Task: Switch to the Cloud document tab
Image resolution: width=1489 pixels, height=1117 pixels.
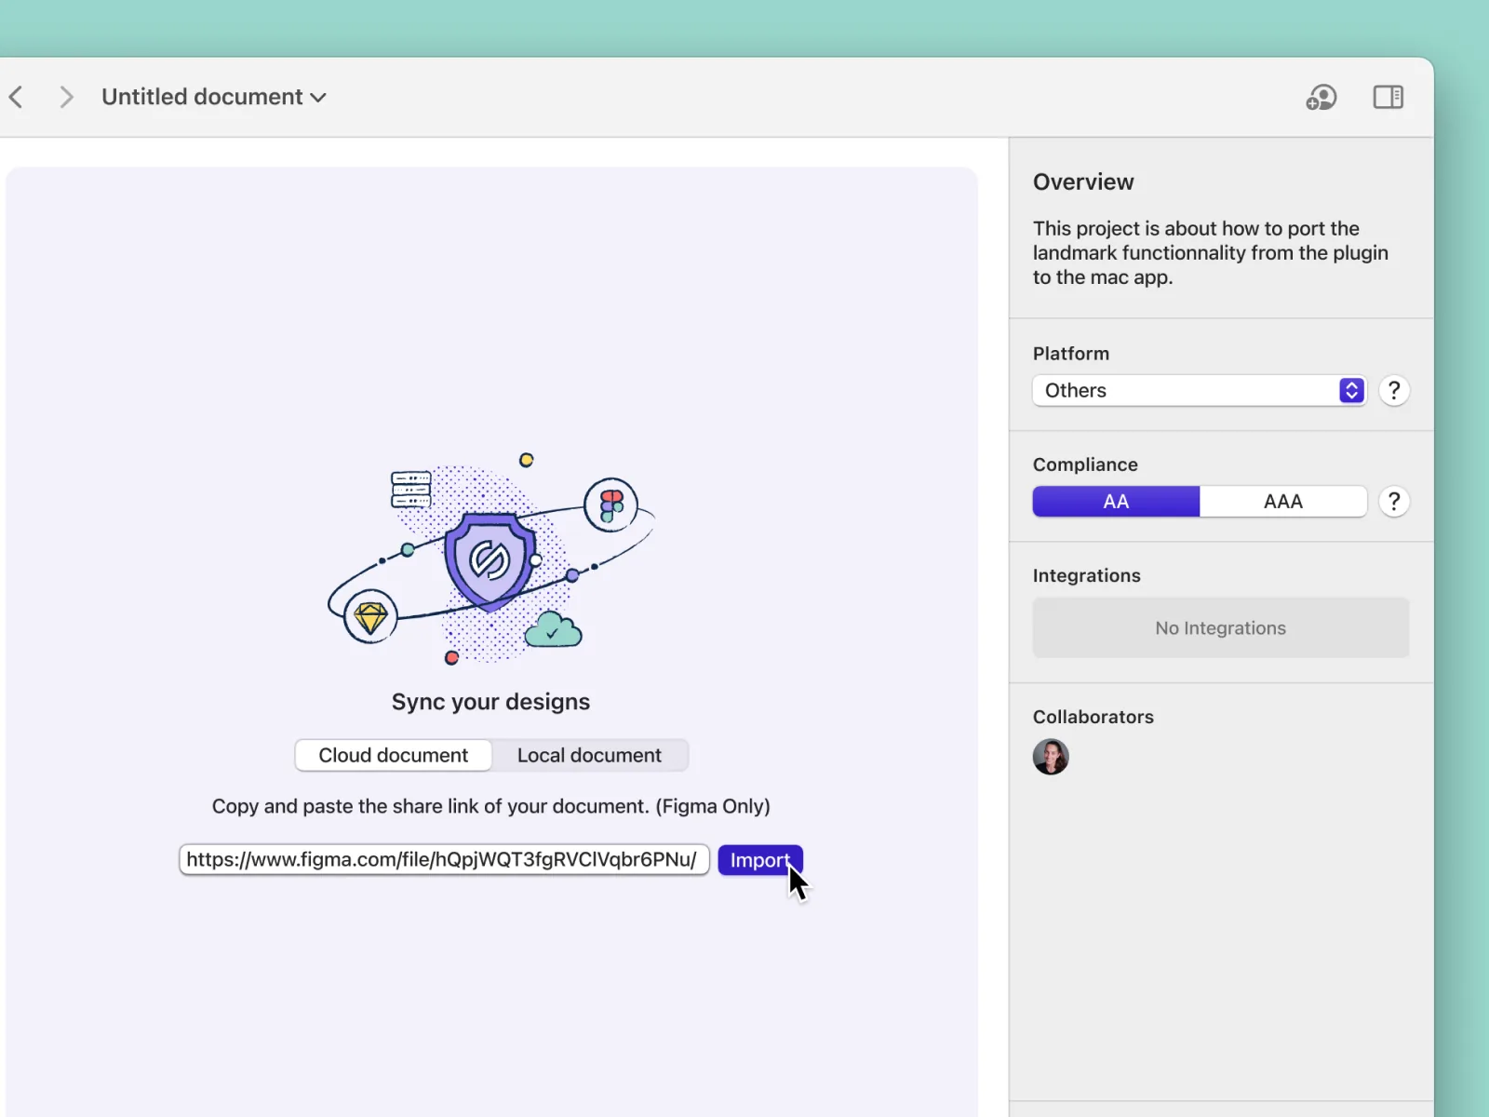Action: [393, 755]
